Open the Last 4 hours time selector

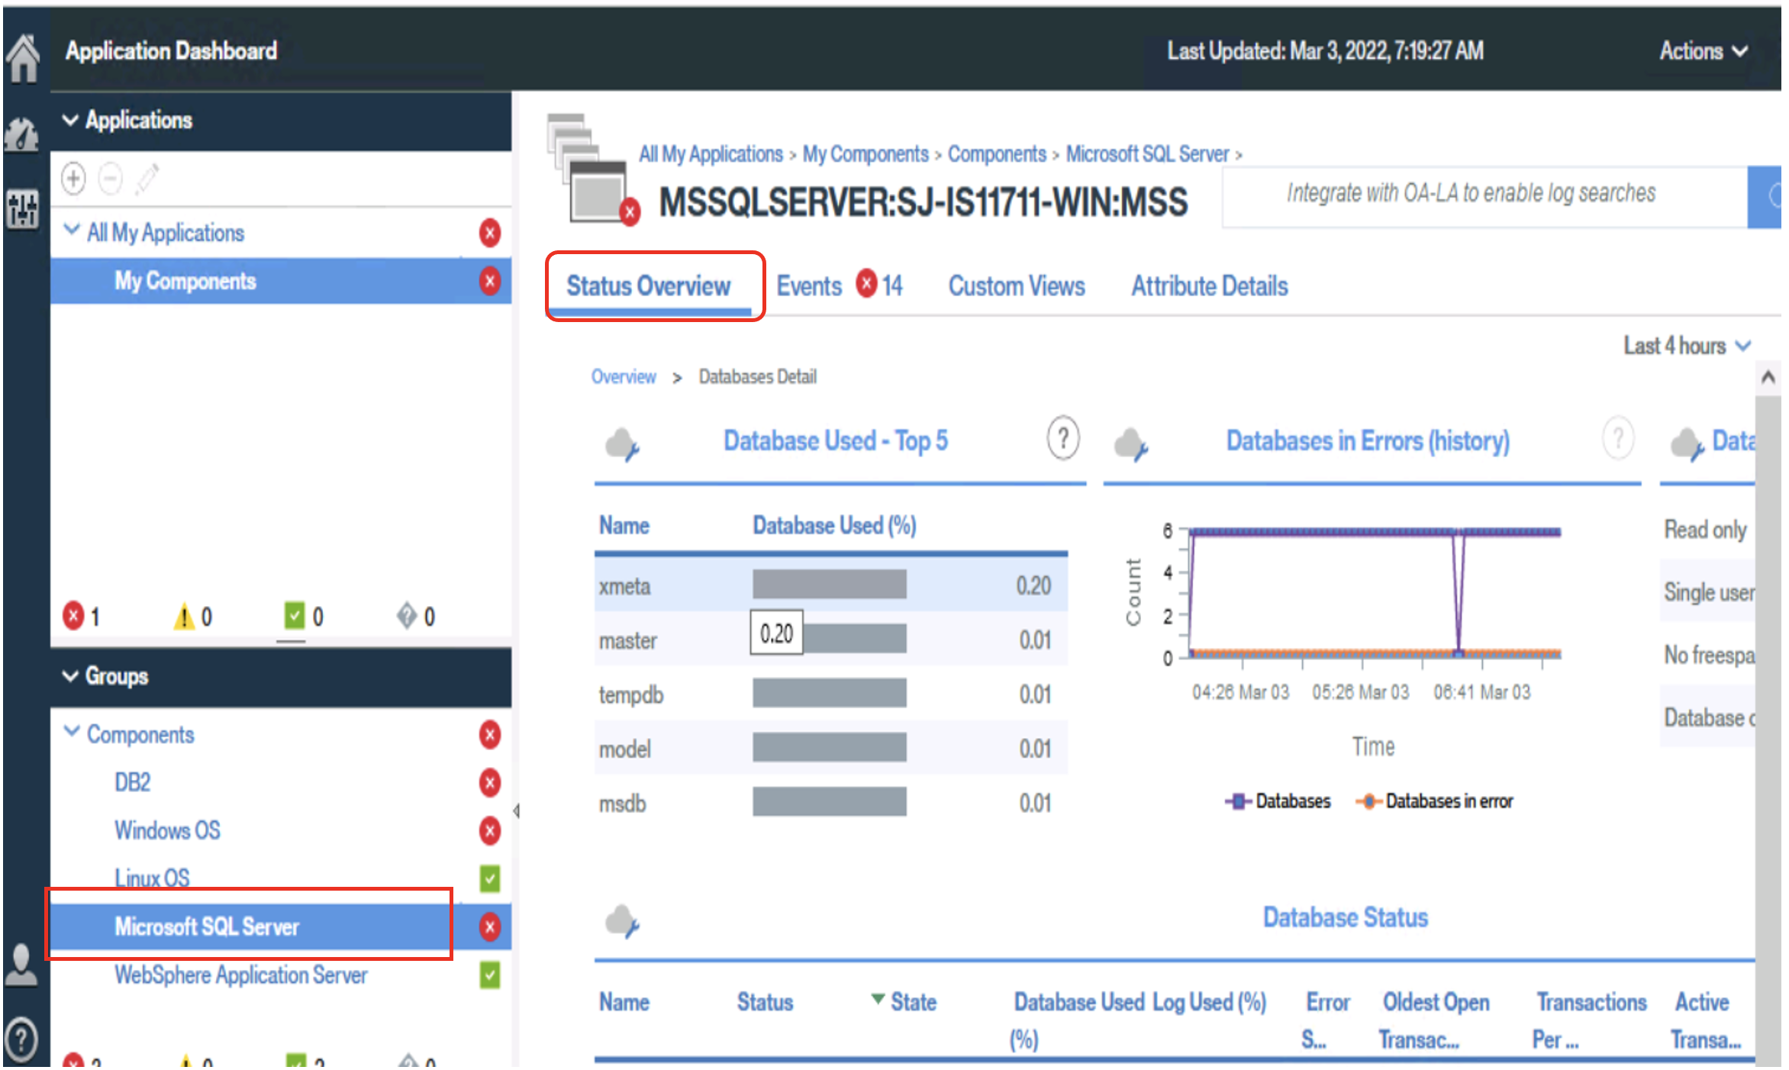[1686, 346]
